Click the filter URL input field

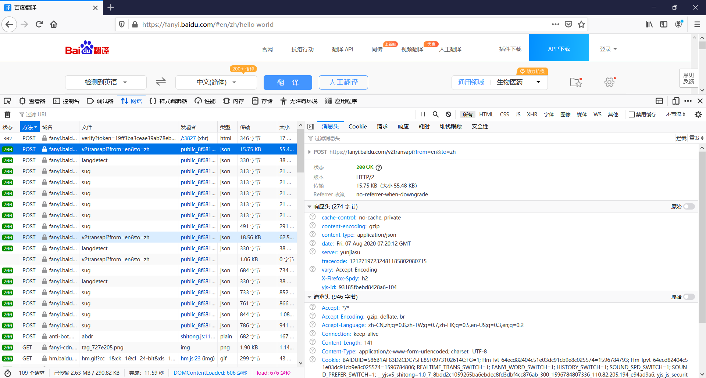coord(217,115)
